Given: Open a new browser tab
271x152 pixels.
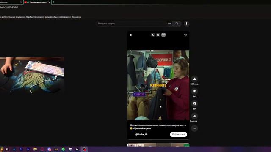Looking at the screenshot, I should [53, 2].
